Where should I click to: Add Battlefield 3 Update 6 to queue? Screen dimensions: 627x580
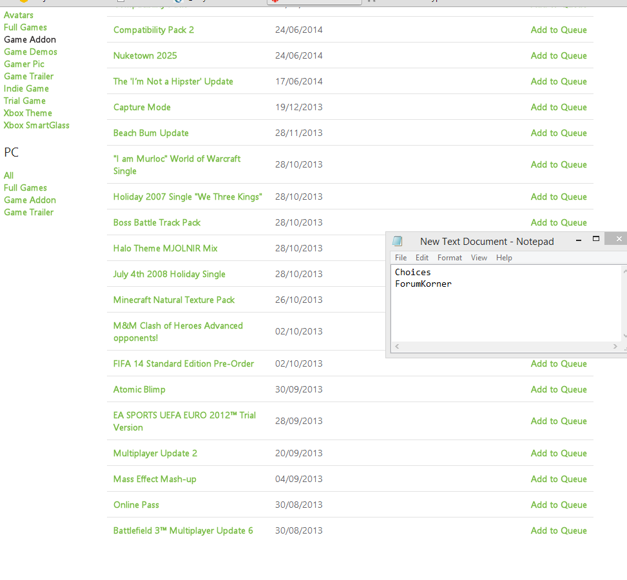point(559,531)
